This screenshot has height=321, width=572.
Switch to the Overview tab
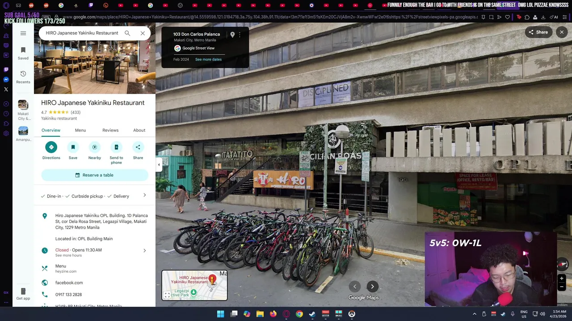click(x=51, y=130)
